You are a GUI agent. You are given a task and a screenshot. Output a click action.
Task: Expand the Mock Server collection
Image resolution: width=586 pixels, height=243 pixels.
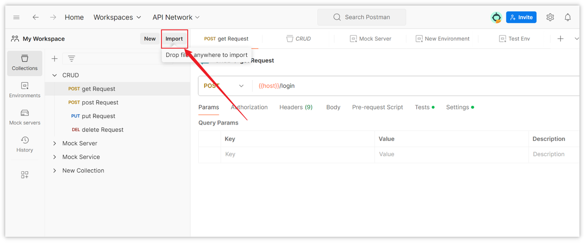[54, 143]
